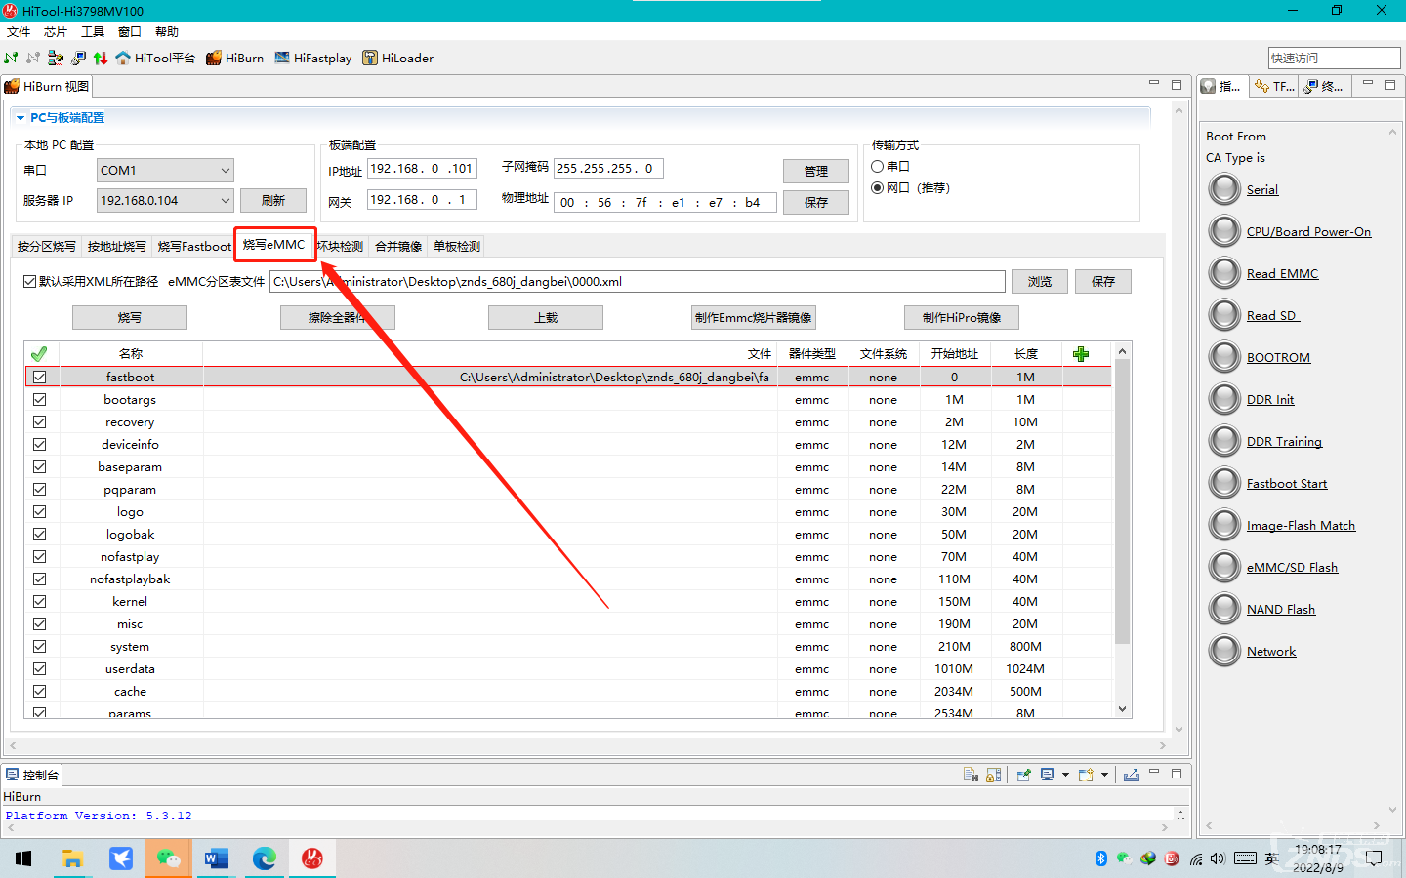Uncheck the userdata partition checkbox
The height and width of the screenshot is (878, 1406).
39,668
